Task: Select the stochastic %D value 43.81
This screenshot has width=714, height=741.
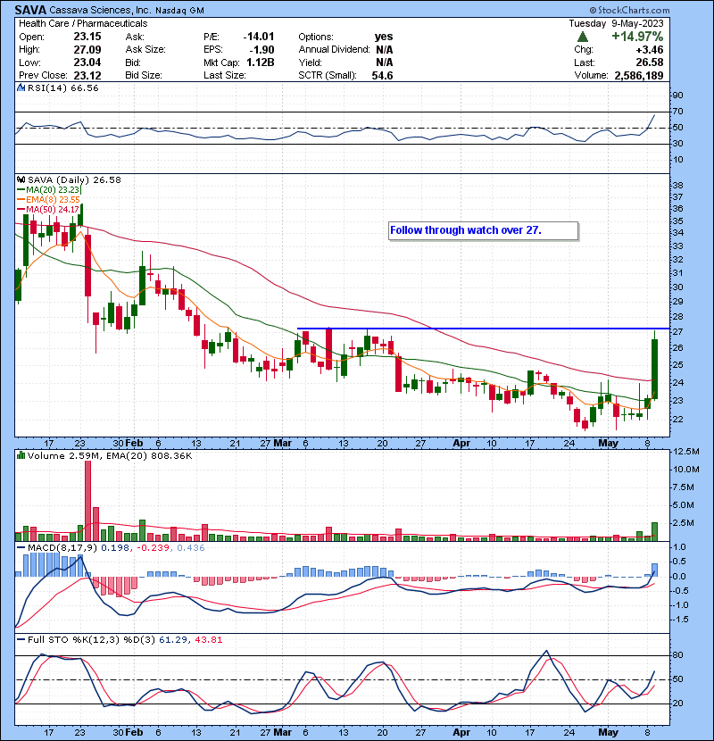Action: pos(208,640)
